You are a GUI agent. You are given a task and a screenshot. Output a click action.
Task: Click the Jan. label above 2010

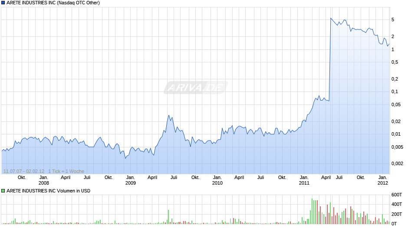click(x=217, y=178)
